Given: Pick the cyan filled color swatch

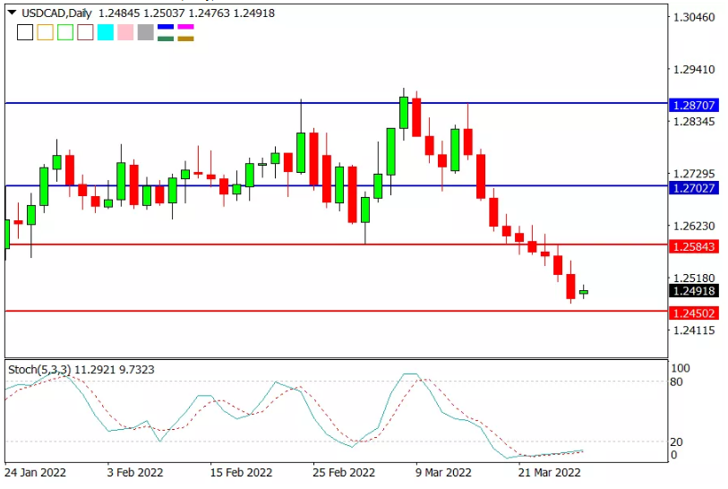Looking at the screenshot, I should (x=106, y=32).
